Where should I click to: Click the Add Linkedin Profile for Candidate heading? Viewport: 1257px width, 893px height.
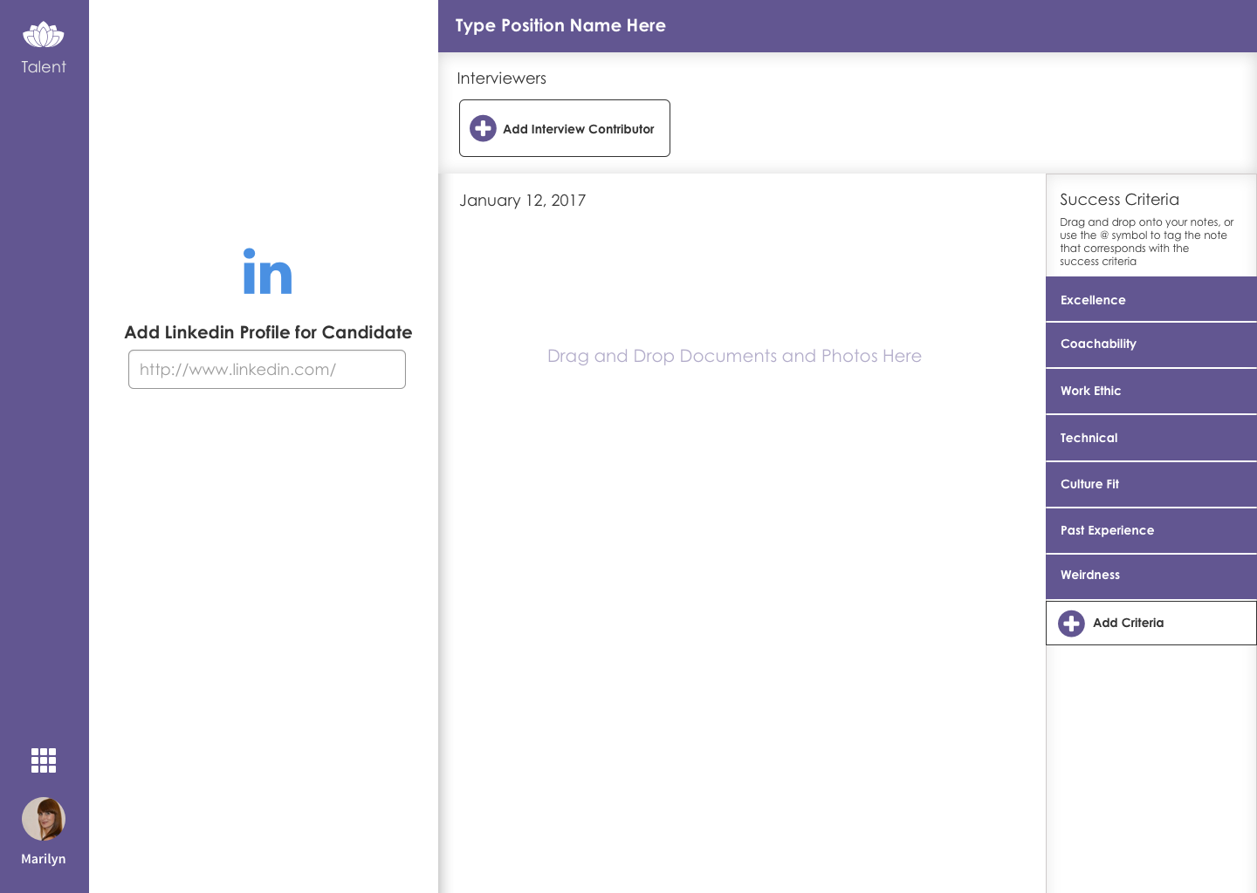point(268,332)
